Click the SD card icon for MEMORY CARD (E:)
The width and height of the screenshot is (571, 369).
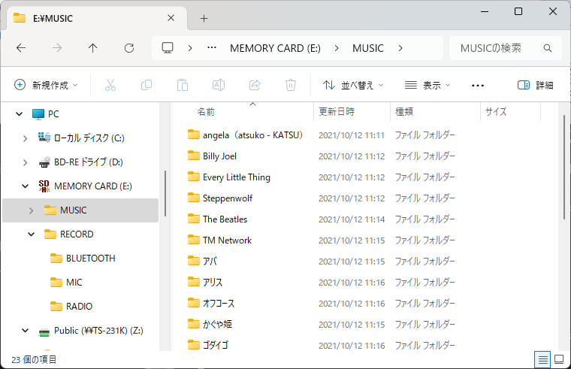click(x=44, y=186)
